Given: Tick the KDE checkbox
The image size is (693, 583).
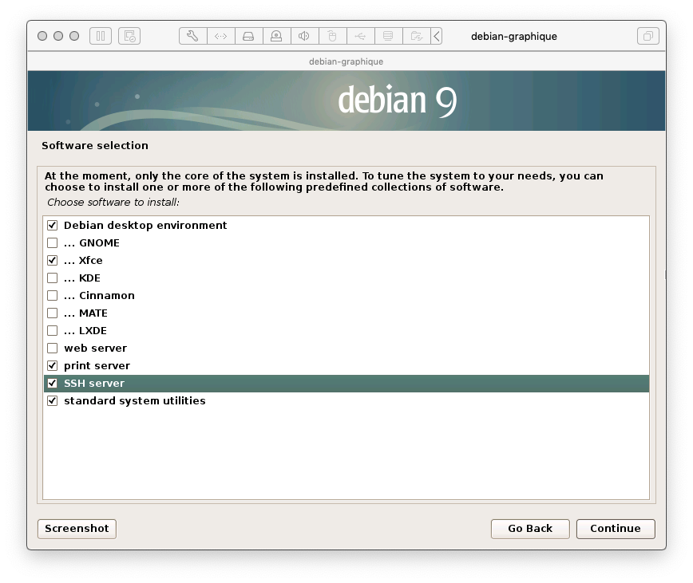Looking at the screenshot, I should 52,278.
